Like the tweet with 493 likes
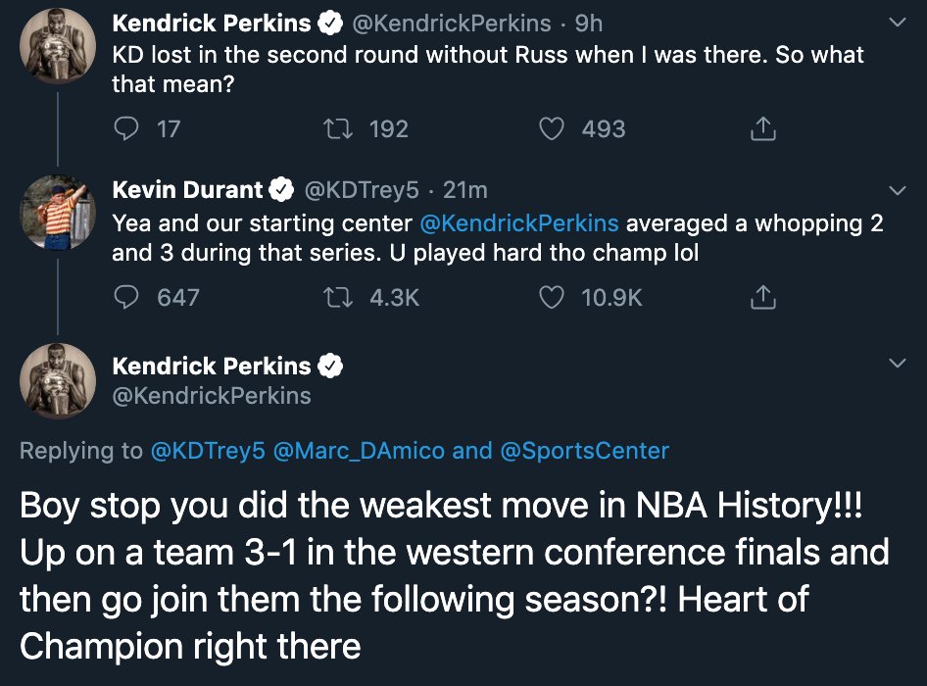This screenshot has height=686, width=927. click(x=553, y=129)
